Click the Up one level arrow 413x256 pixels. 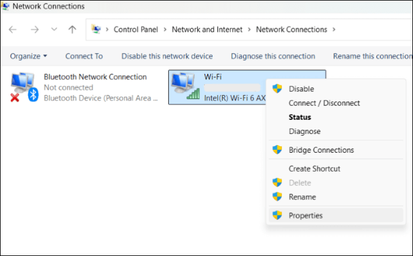click(x=72, y=29)
